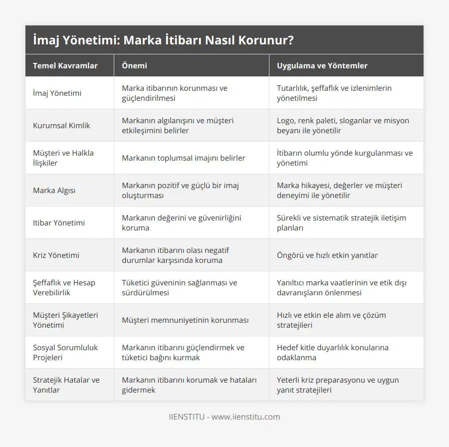The height and width of the screenshot is (447, 449).
Task: Click the 'Müşteri memnuniyetinin korunması' cell
Action: click(185, 320)
